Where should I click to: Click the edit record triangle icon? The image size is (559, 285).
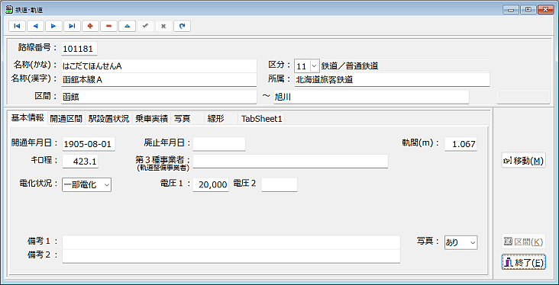click(x=128, y=26)
